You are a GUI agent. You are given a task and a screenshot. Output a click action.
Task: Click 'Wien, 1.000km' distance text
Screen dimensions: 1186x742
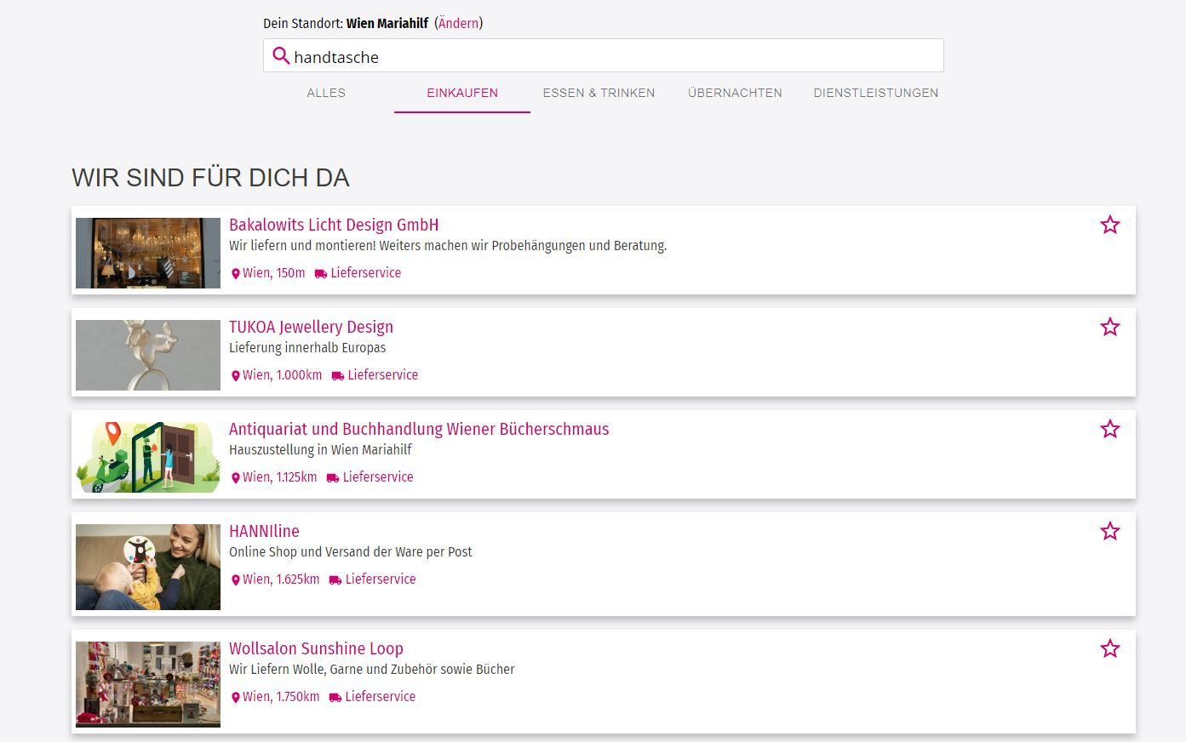coord(282,375)
